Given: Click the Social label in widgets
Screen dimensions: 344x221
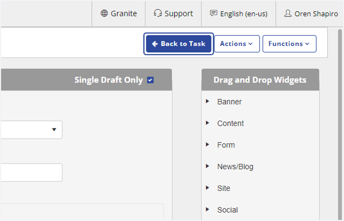Looking at the screenshot, I should tap(228, 210).
